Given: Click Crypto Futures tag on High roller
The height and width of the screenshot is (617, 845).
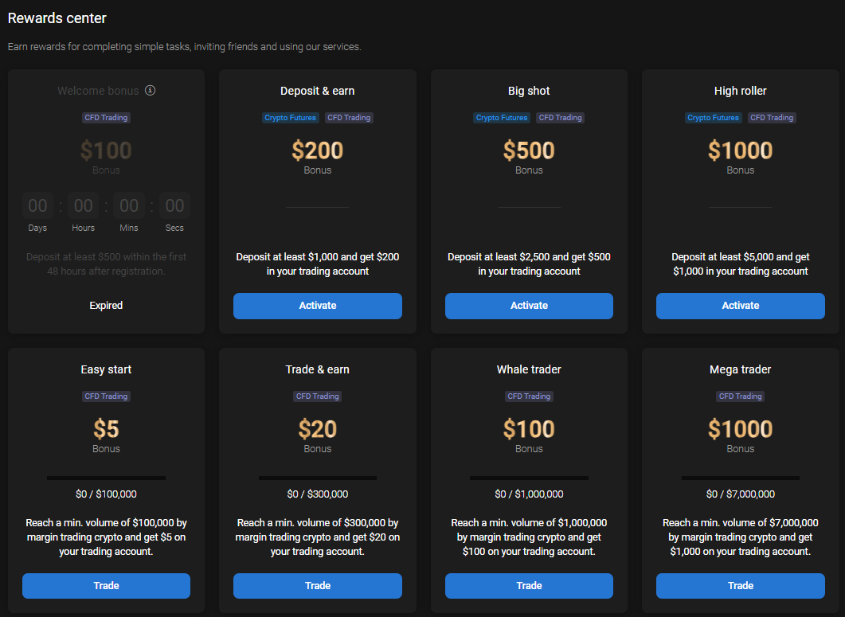Looking at the screenshot, I should coord(714,118).
